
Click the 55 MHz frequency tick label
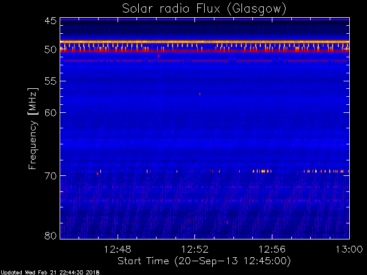(50, 81)
